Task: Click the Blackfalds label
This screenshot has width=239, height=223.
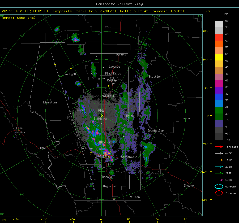Action: pos(113,73)
